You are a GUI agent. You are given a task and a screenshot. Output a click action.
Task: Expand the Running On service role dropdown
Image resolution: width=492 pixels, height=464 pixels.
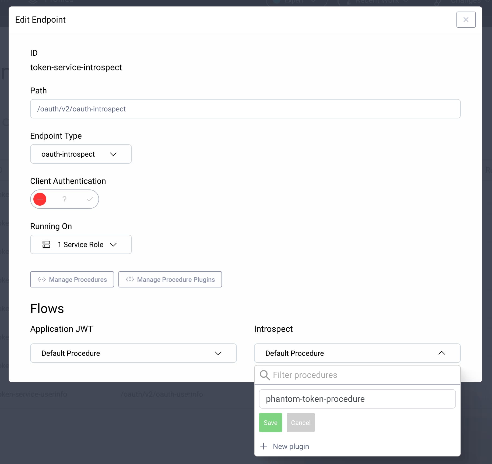(x=113, y=244)
